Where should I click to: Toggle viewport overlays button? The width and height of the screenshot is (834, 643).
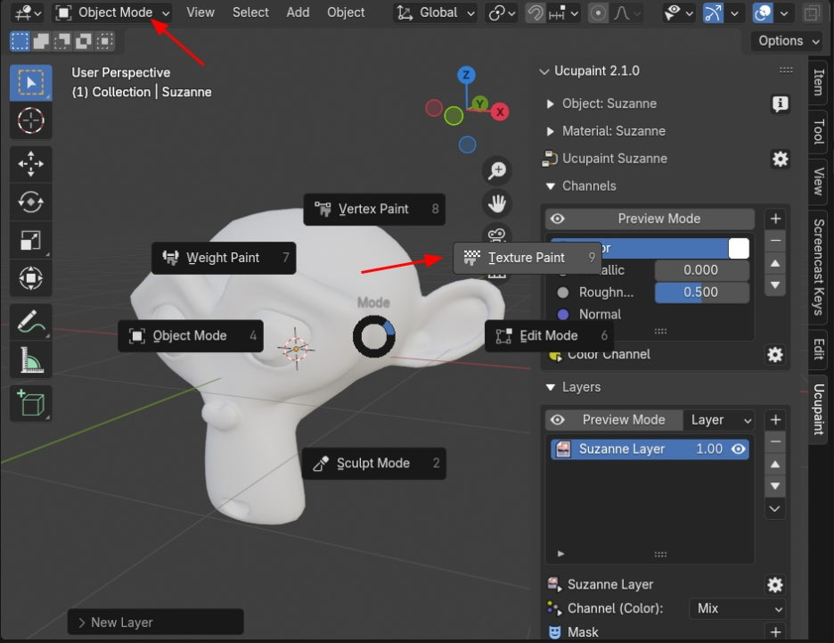(x=762, y=12)
